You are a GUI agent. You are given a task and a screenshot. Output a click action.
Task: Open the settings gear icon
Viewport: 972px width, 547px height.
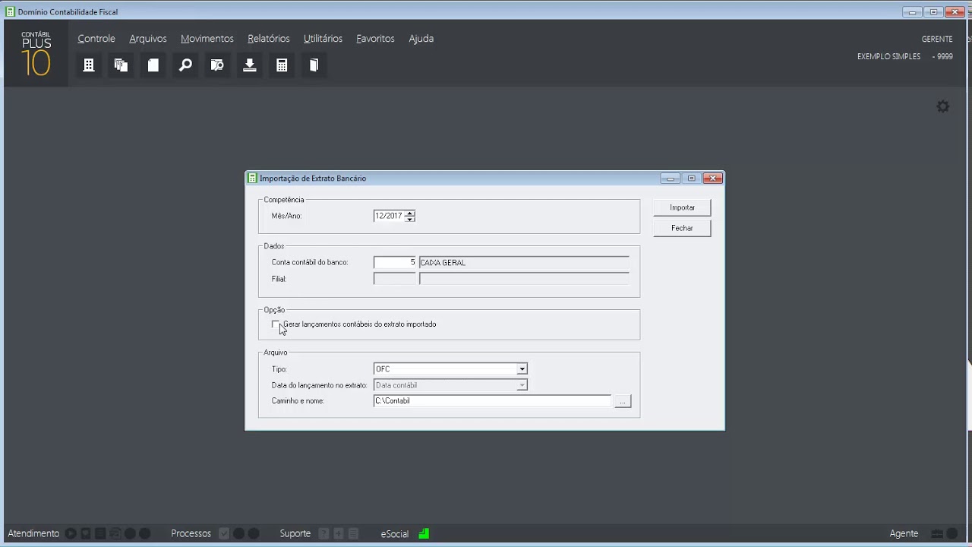pyautogui.click(x=943, y=107)
